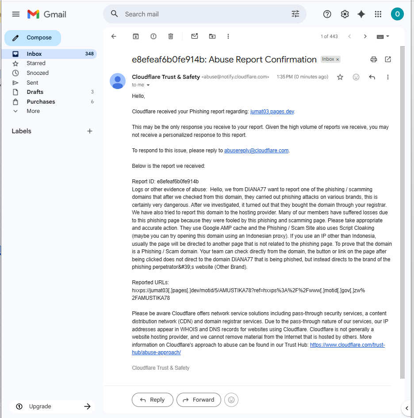The width and height of the screenshot is (414, 418).
Task: Open input tools keyboard dropdown
Action: 383,36
